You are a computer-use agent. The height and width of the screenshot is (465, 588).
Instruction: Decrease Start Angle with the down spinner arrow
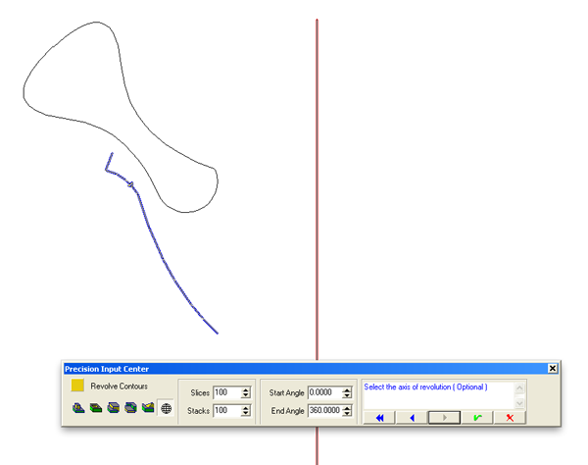(x=347, y=395)
